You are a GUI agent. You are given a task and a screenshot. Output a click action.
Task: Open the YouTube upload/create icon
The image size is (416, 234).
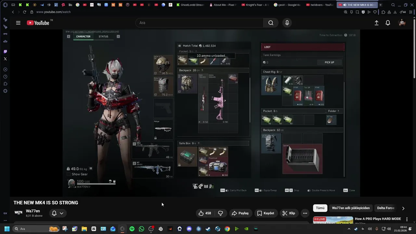376,23
